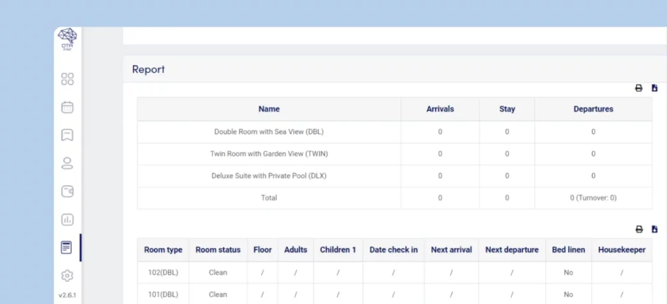
Task: Open the guest profile icon in sidebar
Action: point(67,163)
